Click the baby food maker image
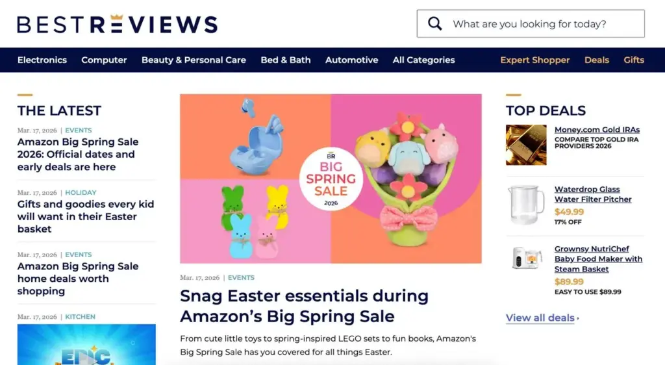This screenshot has width=665, height=365. tap(526, 258)
